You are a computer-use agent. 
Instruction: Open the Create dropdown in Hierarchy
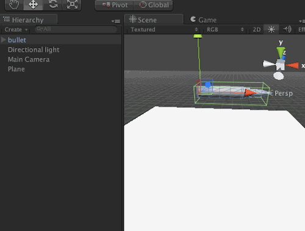16,30
